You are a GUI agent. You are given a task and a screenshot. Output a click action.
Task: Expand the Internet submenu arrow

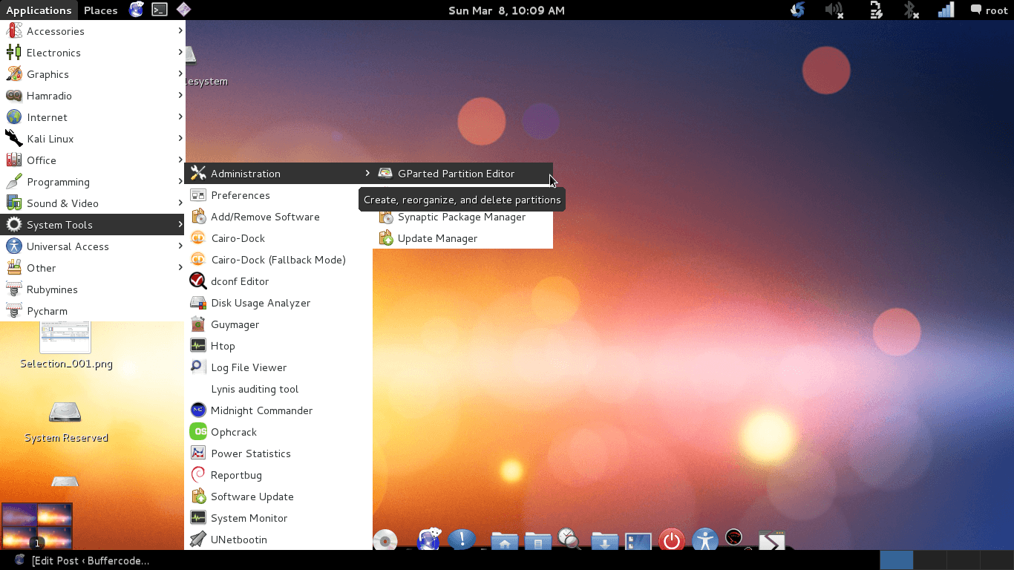point(180,117)
